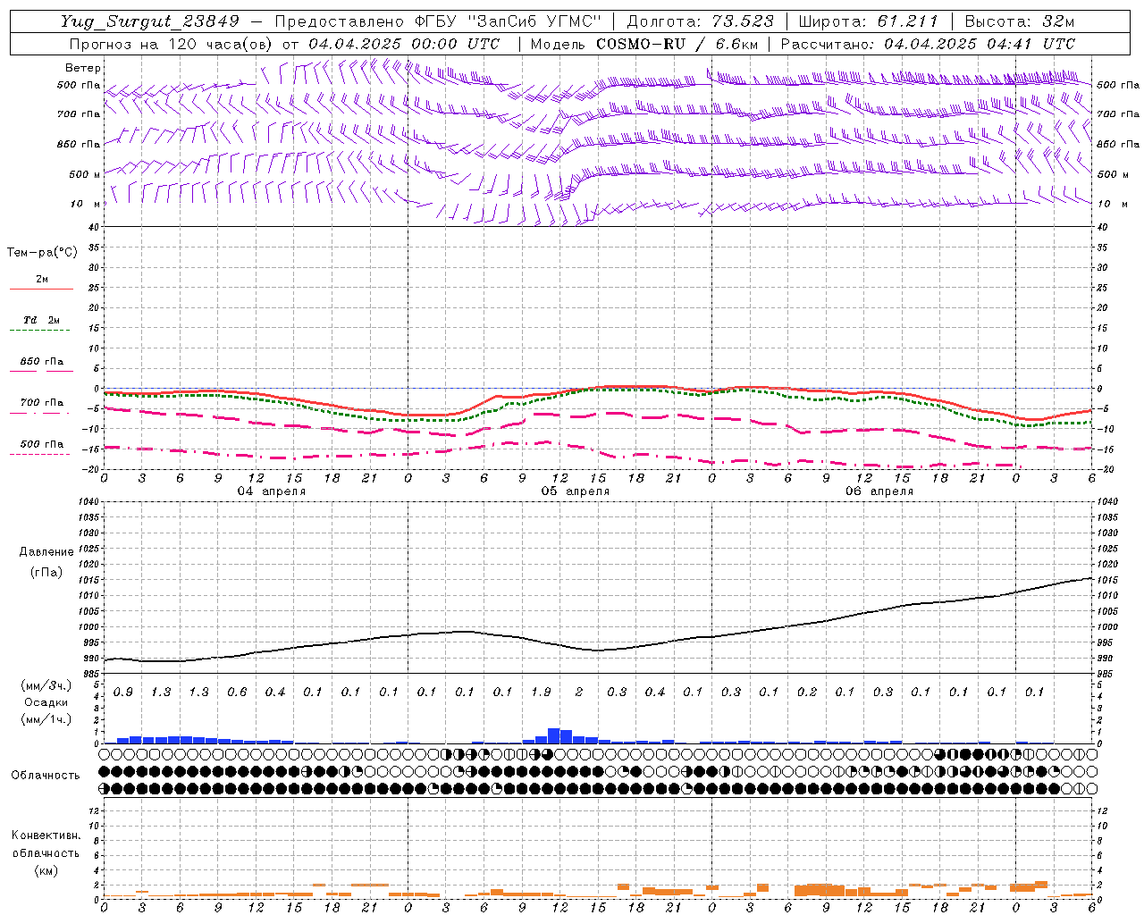
Task: Click the tallest blue precipitation bar
Action: [553, 735]
